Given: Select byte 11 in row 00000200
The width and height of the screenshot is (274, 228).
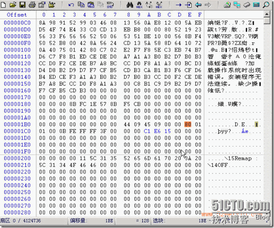Looking at the screenshot, I should click(x=83, y=158).
